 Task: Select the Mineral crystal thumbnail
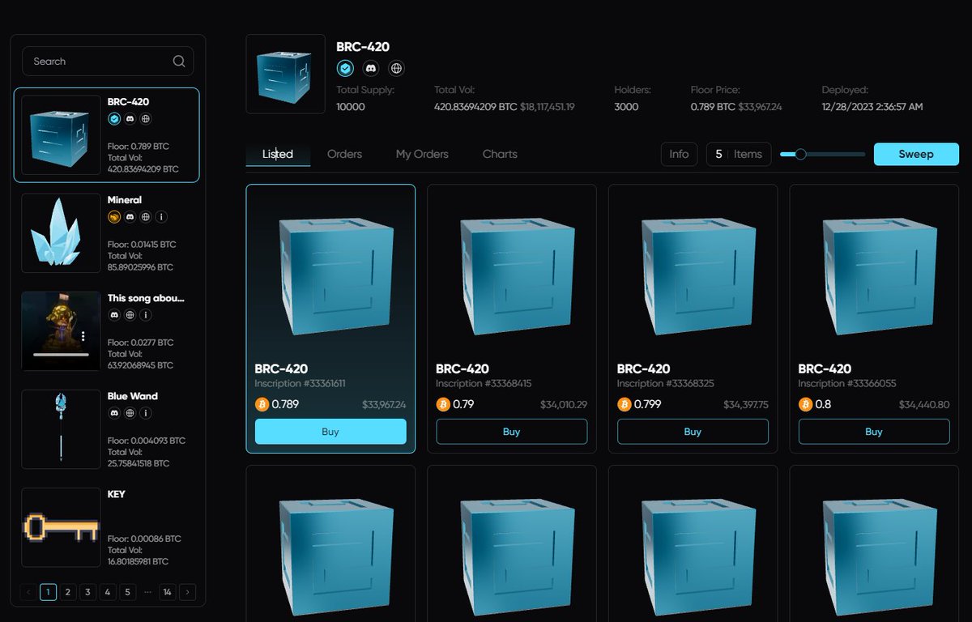click(x=61, y=233)
